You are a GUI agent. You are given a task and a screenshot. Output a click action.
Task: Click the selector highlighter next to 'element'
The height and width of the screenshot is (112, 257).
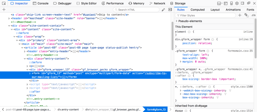[x=189, y=32]
